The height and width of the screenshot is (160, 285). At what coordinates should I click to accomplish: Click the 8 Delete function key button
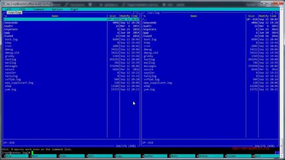[210, 156]
